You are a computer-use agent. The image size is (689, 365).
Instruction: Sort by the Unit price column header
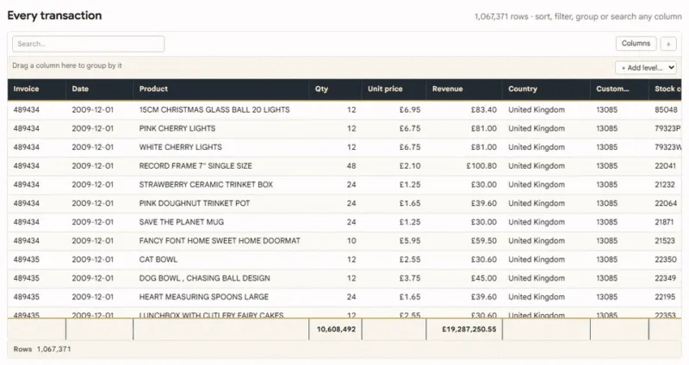(x=394, y=90)
